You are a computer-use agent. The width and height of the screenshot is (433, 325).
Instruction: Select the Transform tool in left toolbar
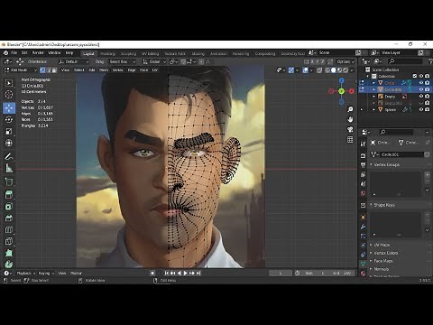click(x=9, y=143)
